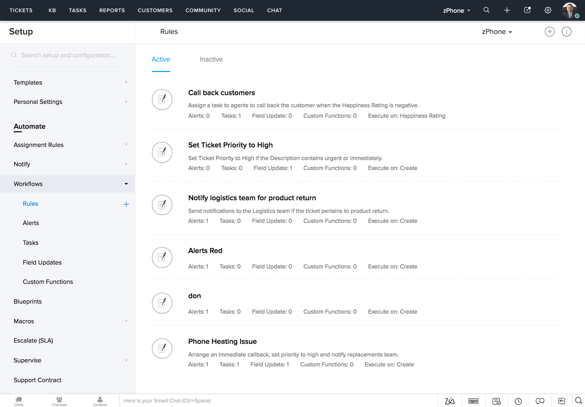Click the Zia handwriting icon in bottom bar
Image resolution: width=585 pixels, height=407 pixels.
[x=449, y=401]
